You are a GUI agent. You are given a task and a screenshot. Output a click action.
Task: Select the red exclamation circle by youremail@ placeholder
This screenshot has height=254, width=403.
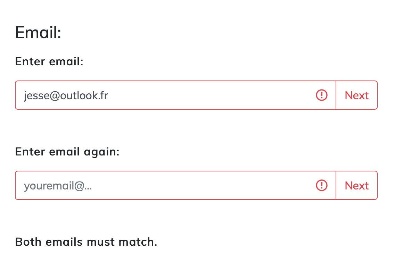coord(322,185)
